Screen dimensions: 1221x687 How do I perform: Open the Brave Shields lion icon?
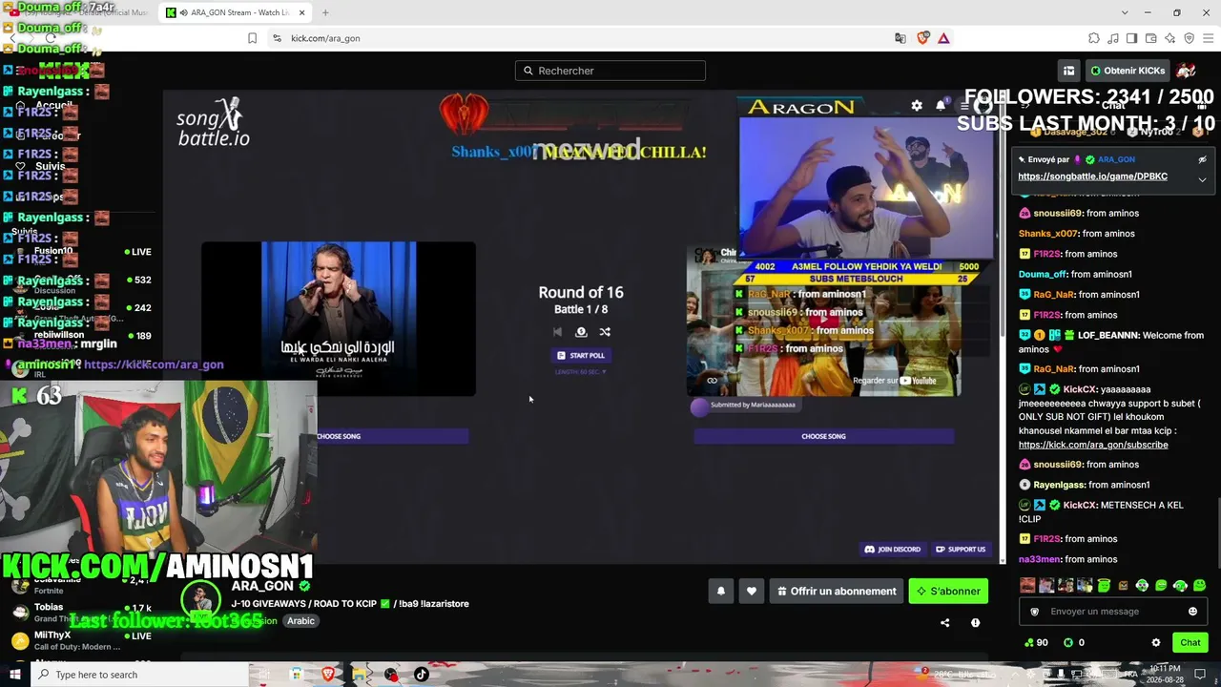pos(922,38)
